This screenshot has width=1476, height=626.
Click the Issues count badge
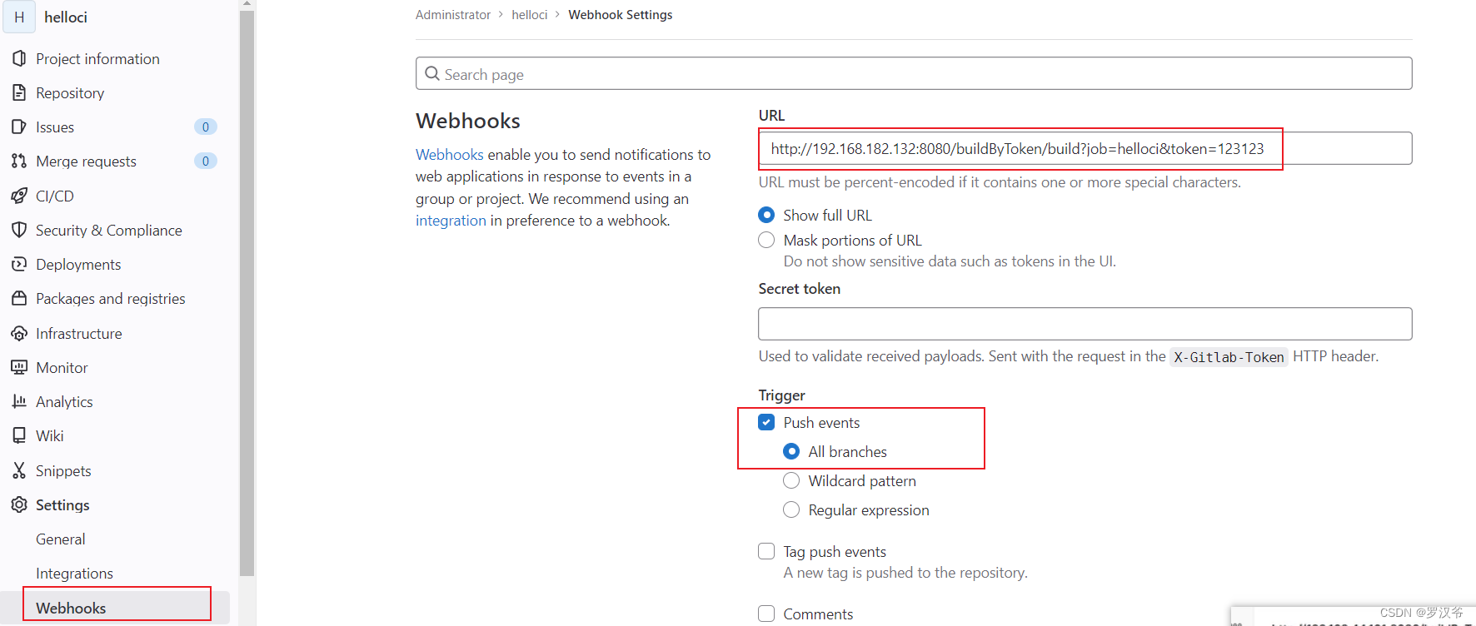pyautogui.click(x=206, y=127)
